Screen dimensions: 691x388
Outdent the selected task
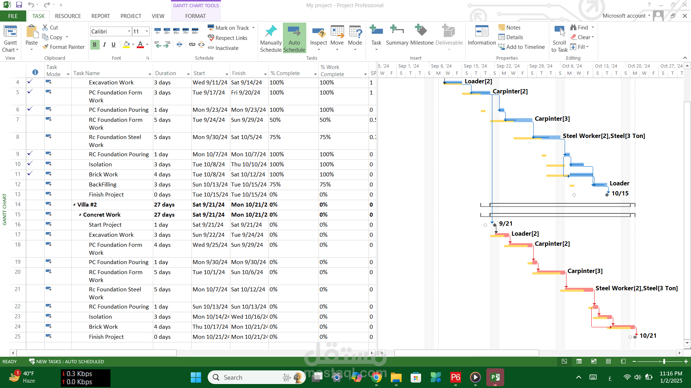158,45
